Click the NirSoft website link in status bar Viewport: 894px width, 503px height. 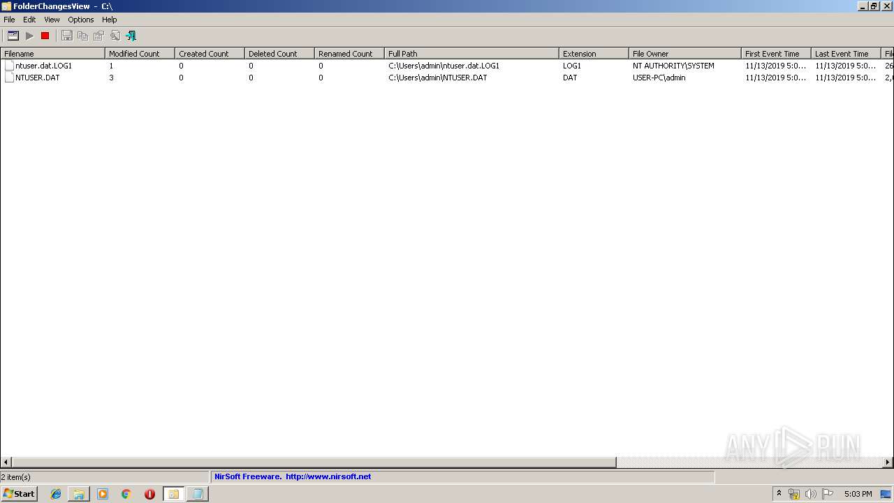coord(328,476)
